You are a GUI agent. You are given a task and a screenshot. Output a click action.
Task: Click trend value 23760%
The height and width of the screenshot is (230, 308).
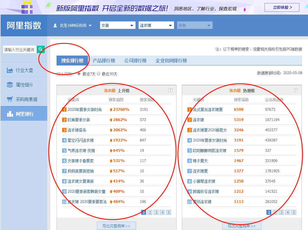pyautogui.click(x=119, y=110)
